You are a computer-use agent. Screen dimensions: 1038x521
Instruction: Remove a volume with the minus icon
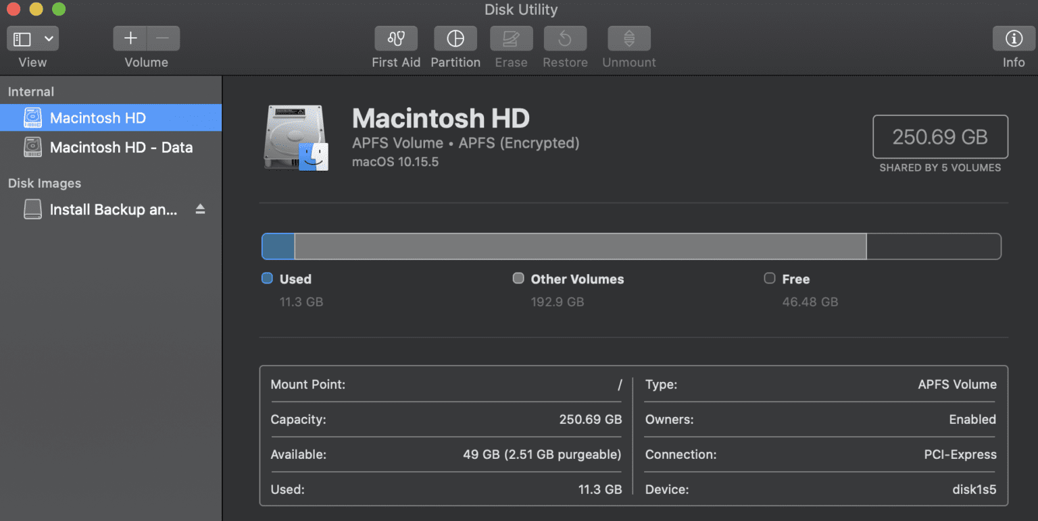(x=163, y=38)
